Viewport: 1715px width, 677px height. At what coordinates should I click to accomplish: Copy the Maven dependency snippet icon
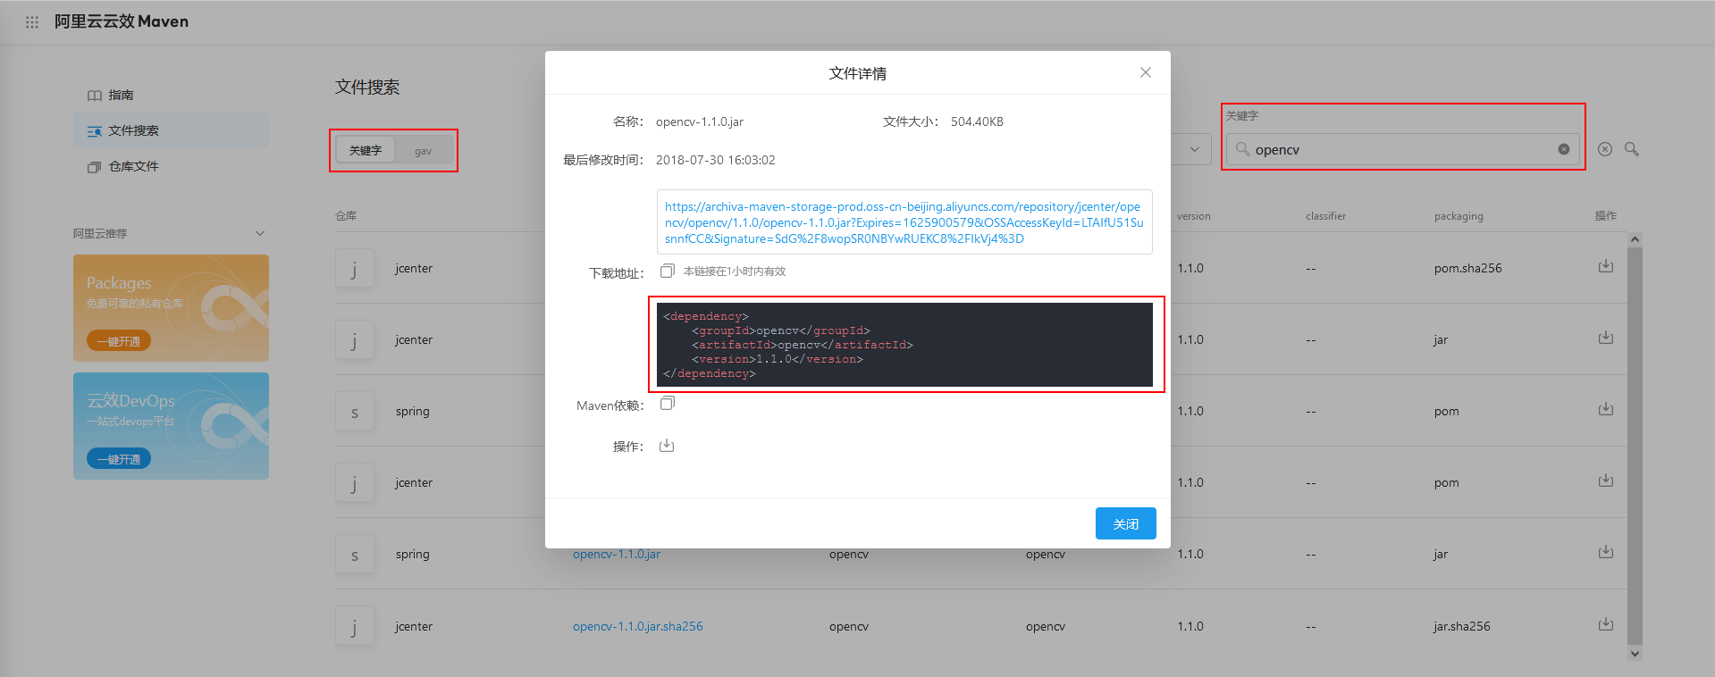point(667,404)
